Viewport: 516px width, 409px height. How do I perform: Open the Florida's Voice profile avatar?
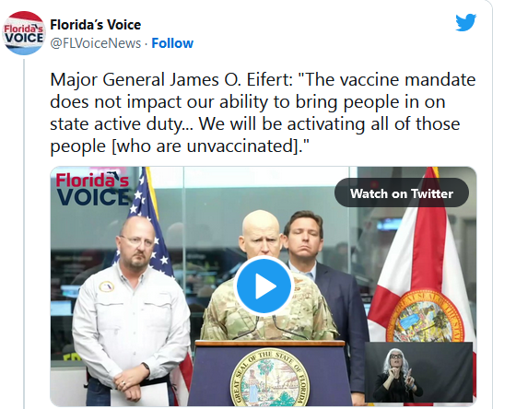(x=23, y=33)
